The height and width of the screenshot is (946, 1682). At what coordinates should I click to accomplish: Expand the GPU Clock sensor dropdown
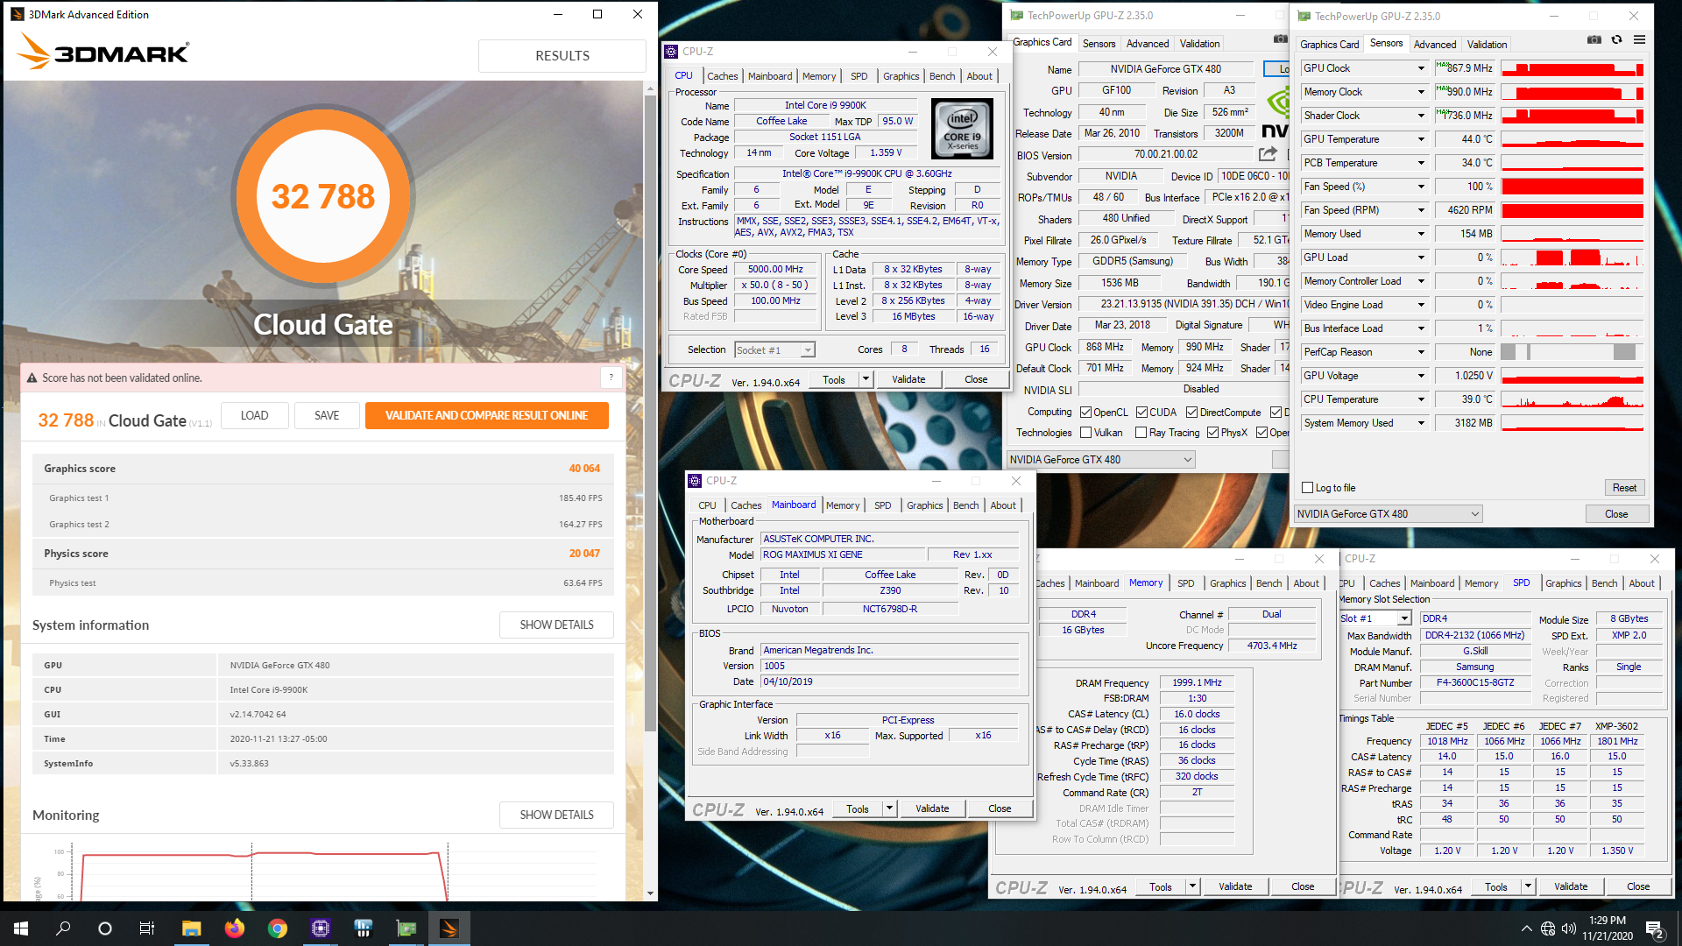pos(1421,68)
